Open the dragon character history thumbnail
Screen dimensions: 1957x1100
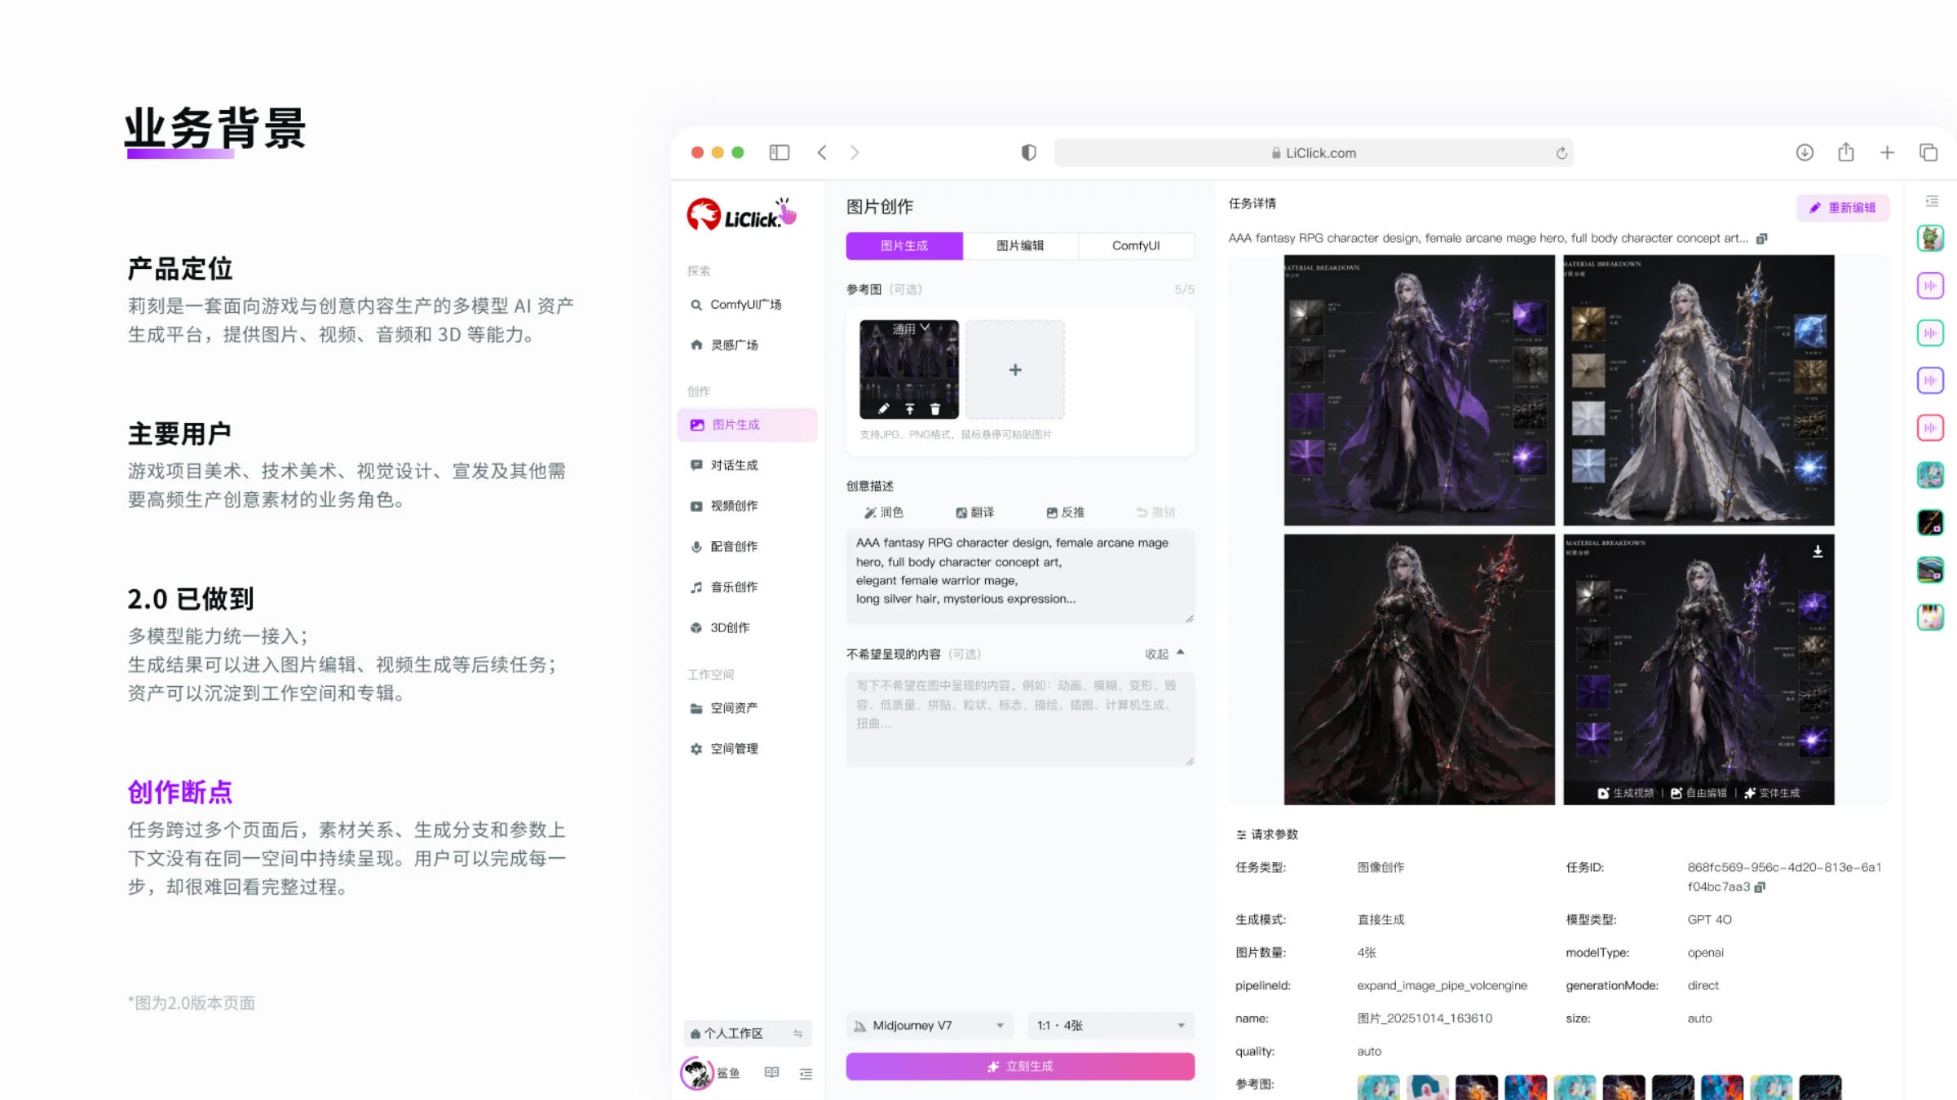pos(1930,239)
